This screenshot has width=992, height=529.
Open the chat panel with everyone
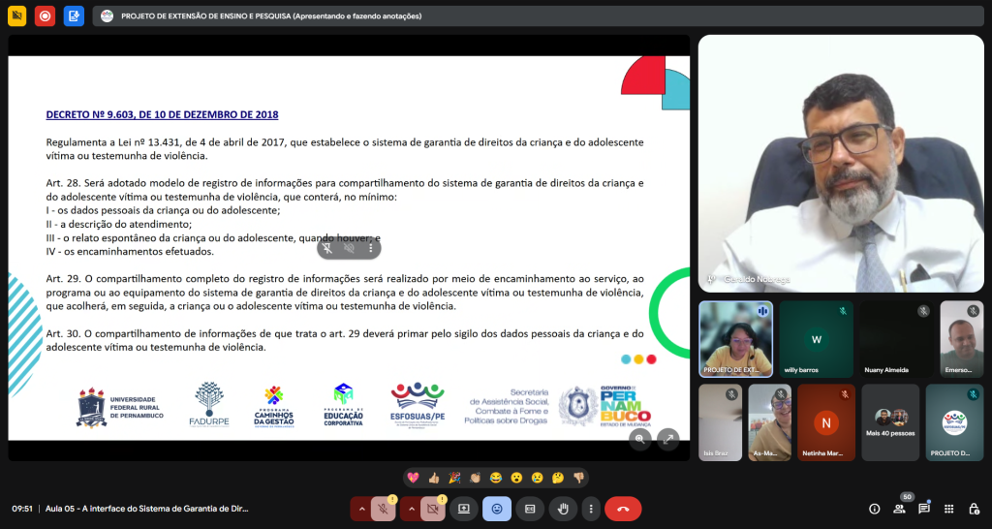pos(924,509)
